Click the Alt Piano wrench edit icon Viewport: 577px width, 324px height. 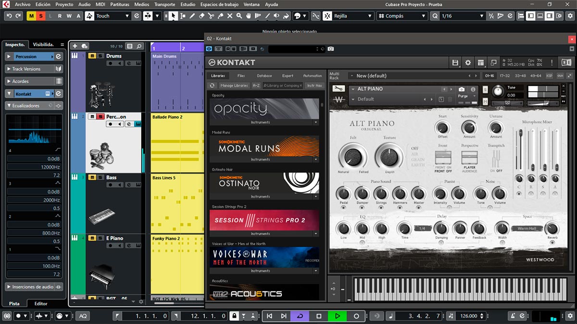point(339,89)
